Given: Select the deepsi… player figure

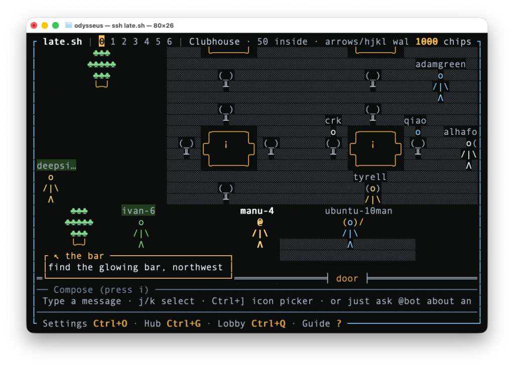Looking at the screenshot, I should click(x=51, y=188).
